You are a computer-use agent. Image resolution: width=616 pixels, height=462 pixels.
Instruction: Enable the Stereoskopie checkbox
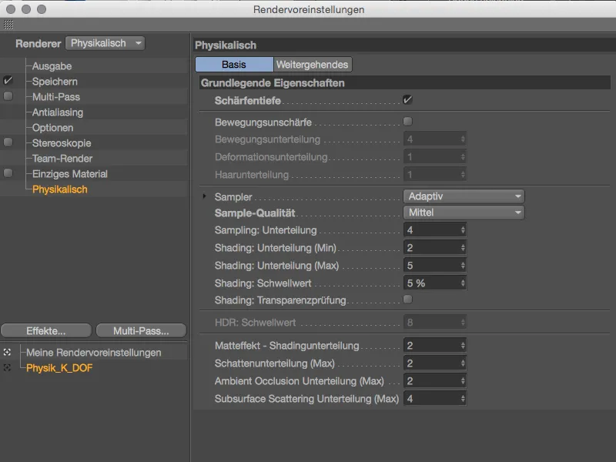pos(8,142)
